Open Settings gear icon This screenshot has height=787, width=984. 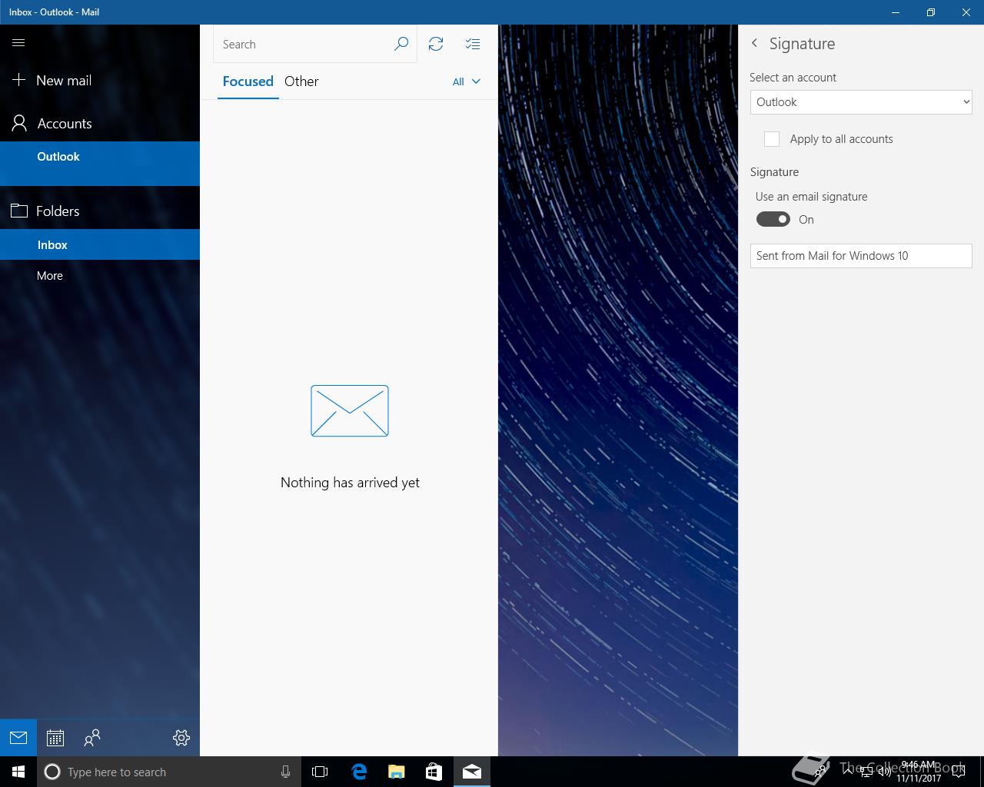(x=181, y=738)
